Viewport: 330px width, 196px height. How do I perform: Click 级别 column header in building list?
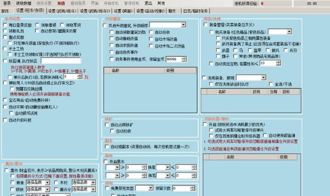[x=180, y=70]
